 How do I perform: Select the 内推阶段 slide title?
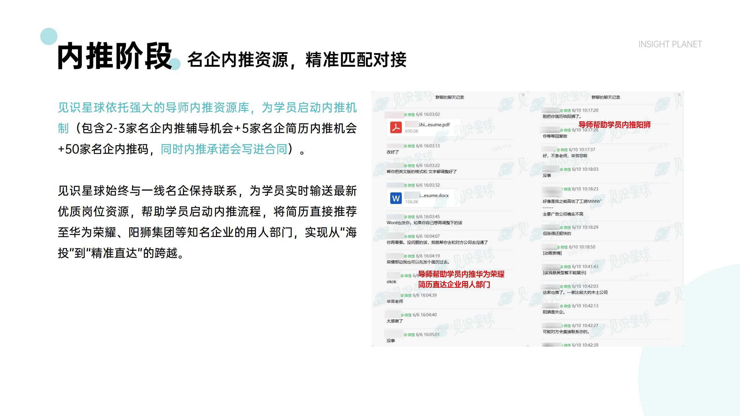click(x=115, y=56)
